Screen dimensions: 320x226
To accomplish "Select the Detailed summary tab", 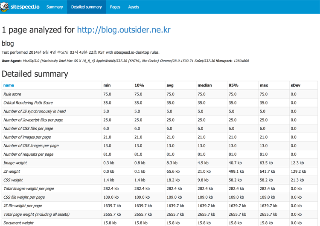I will tap(86, 7).
